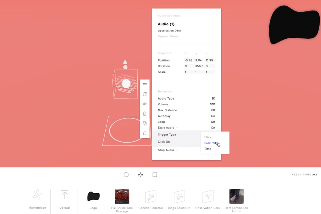Expand the Stop Audio section chevron
Screen dimensions: 321x214
[177, 150]
